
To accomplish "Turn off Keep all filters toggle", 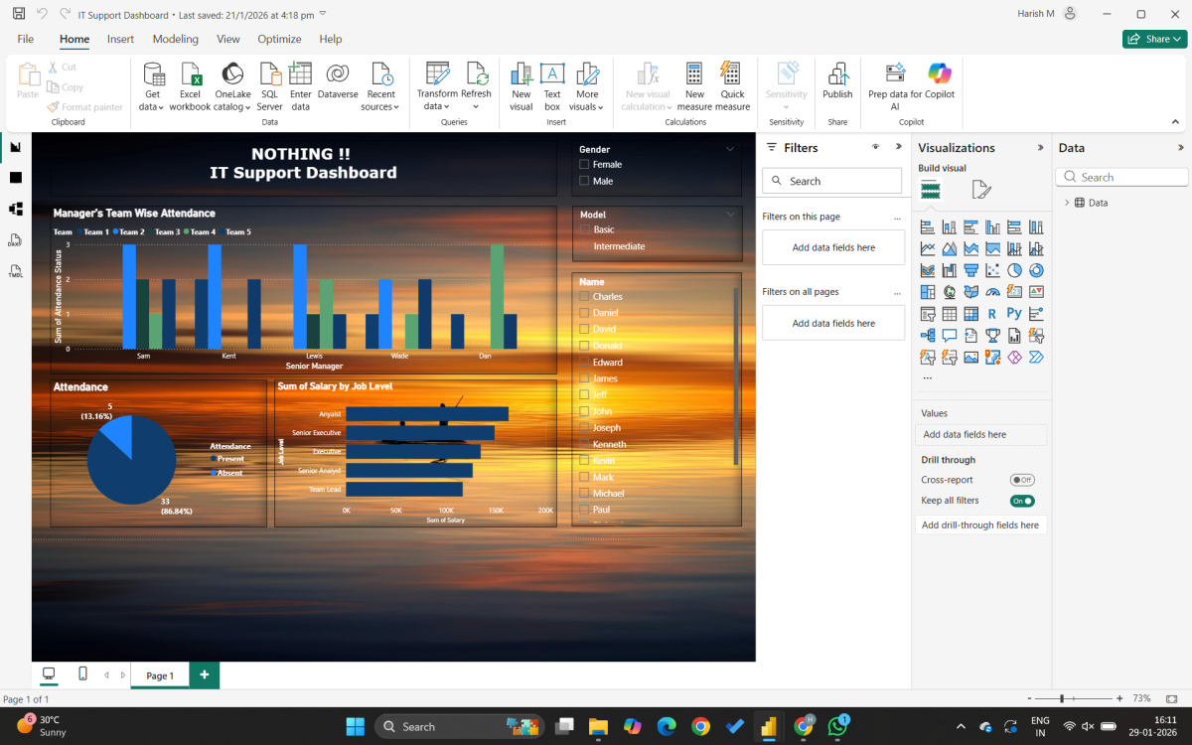I will (1022, 501).
